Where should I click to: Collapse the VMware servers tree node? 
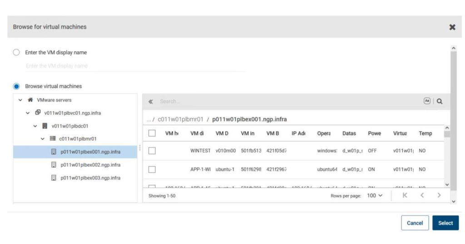20,100
